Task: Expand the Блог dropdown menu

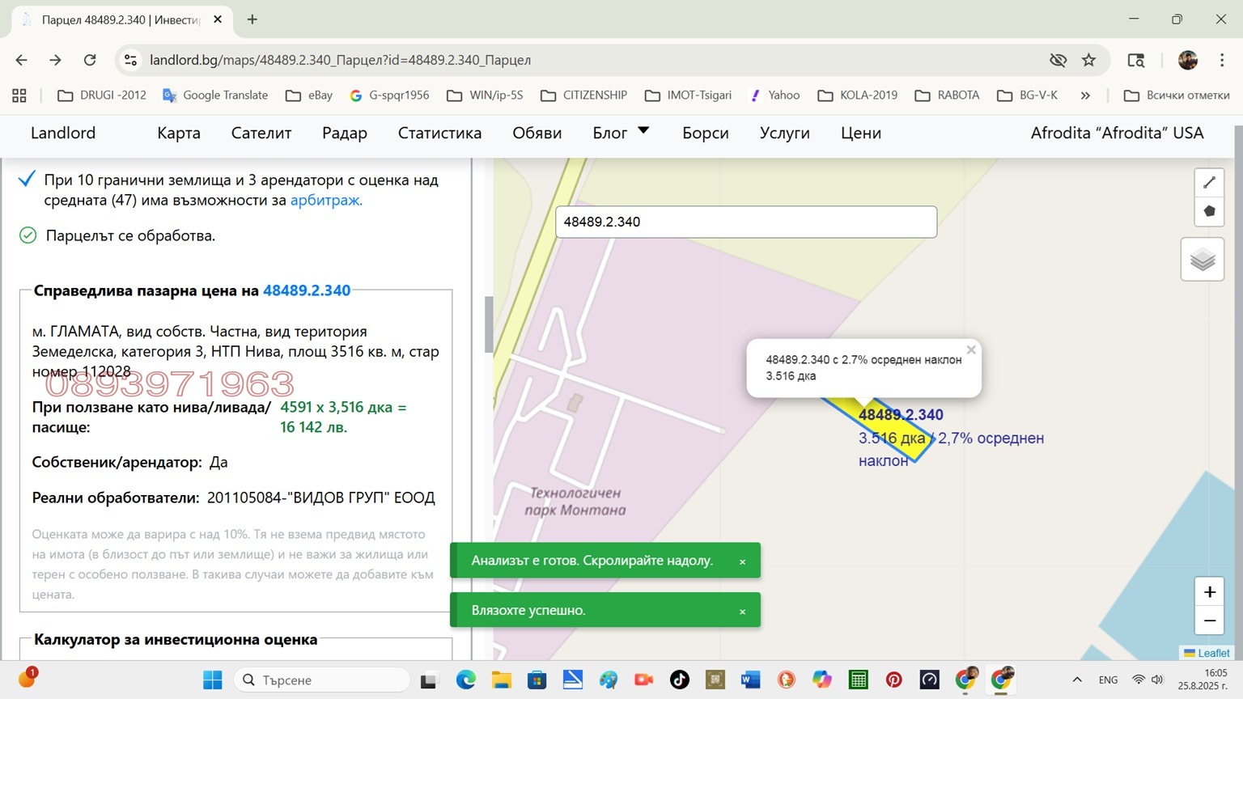Action: coord(643,130)
